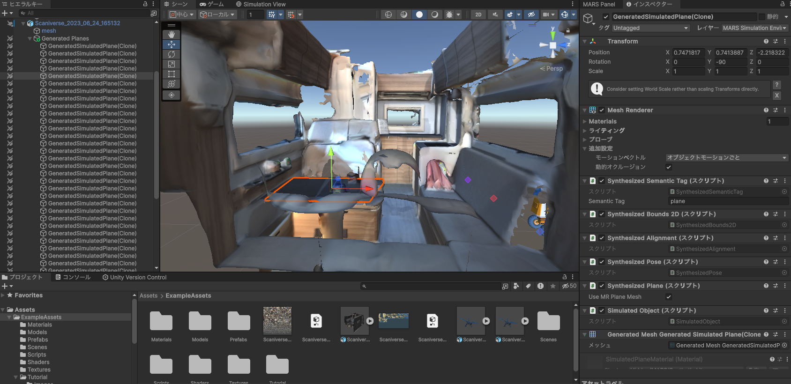Open the static flags dropdown arrow
This screenshot has width=791, height=384.
point(786,17)
